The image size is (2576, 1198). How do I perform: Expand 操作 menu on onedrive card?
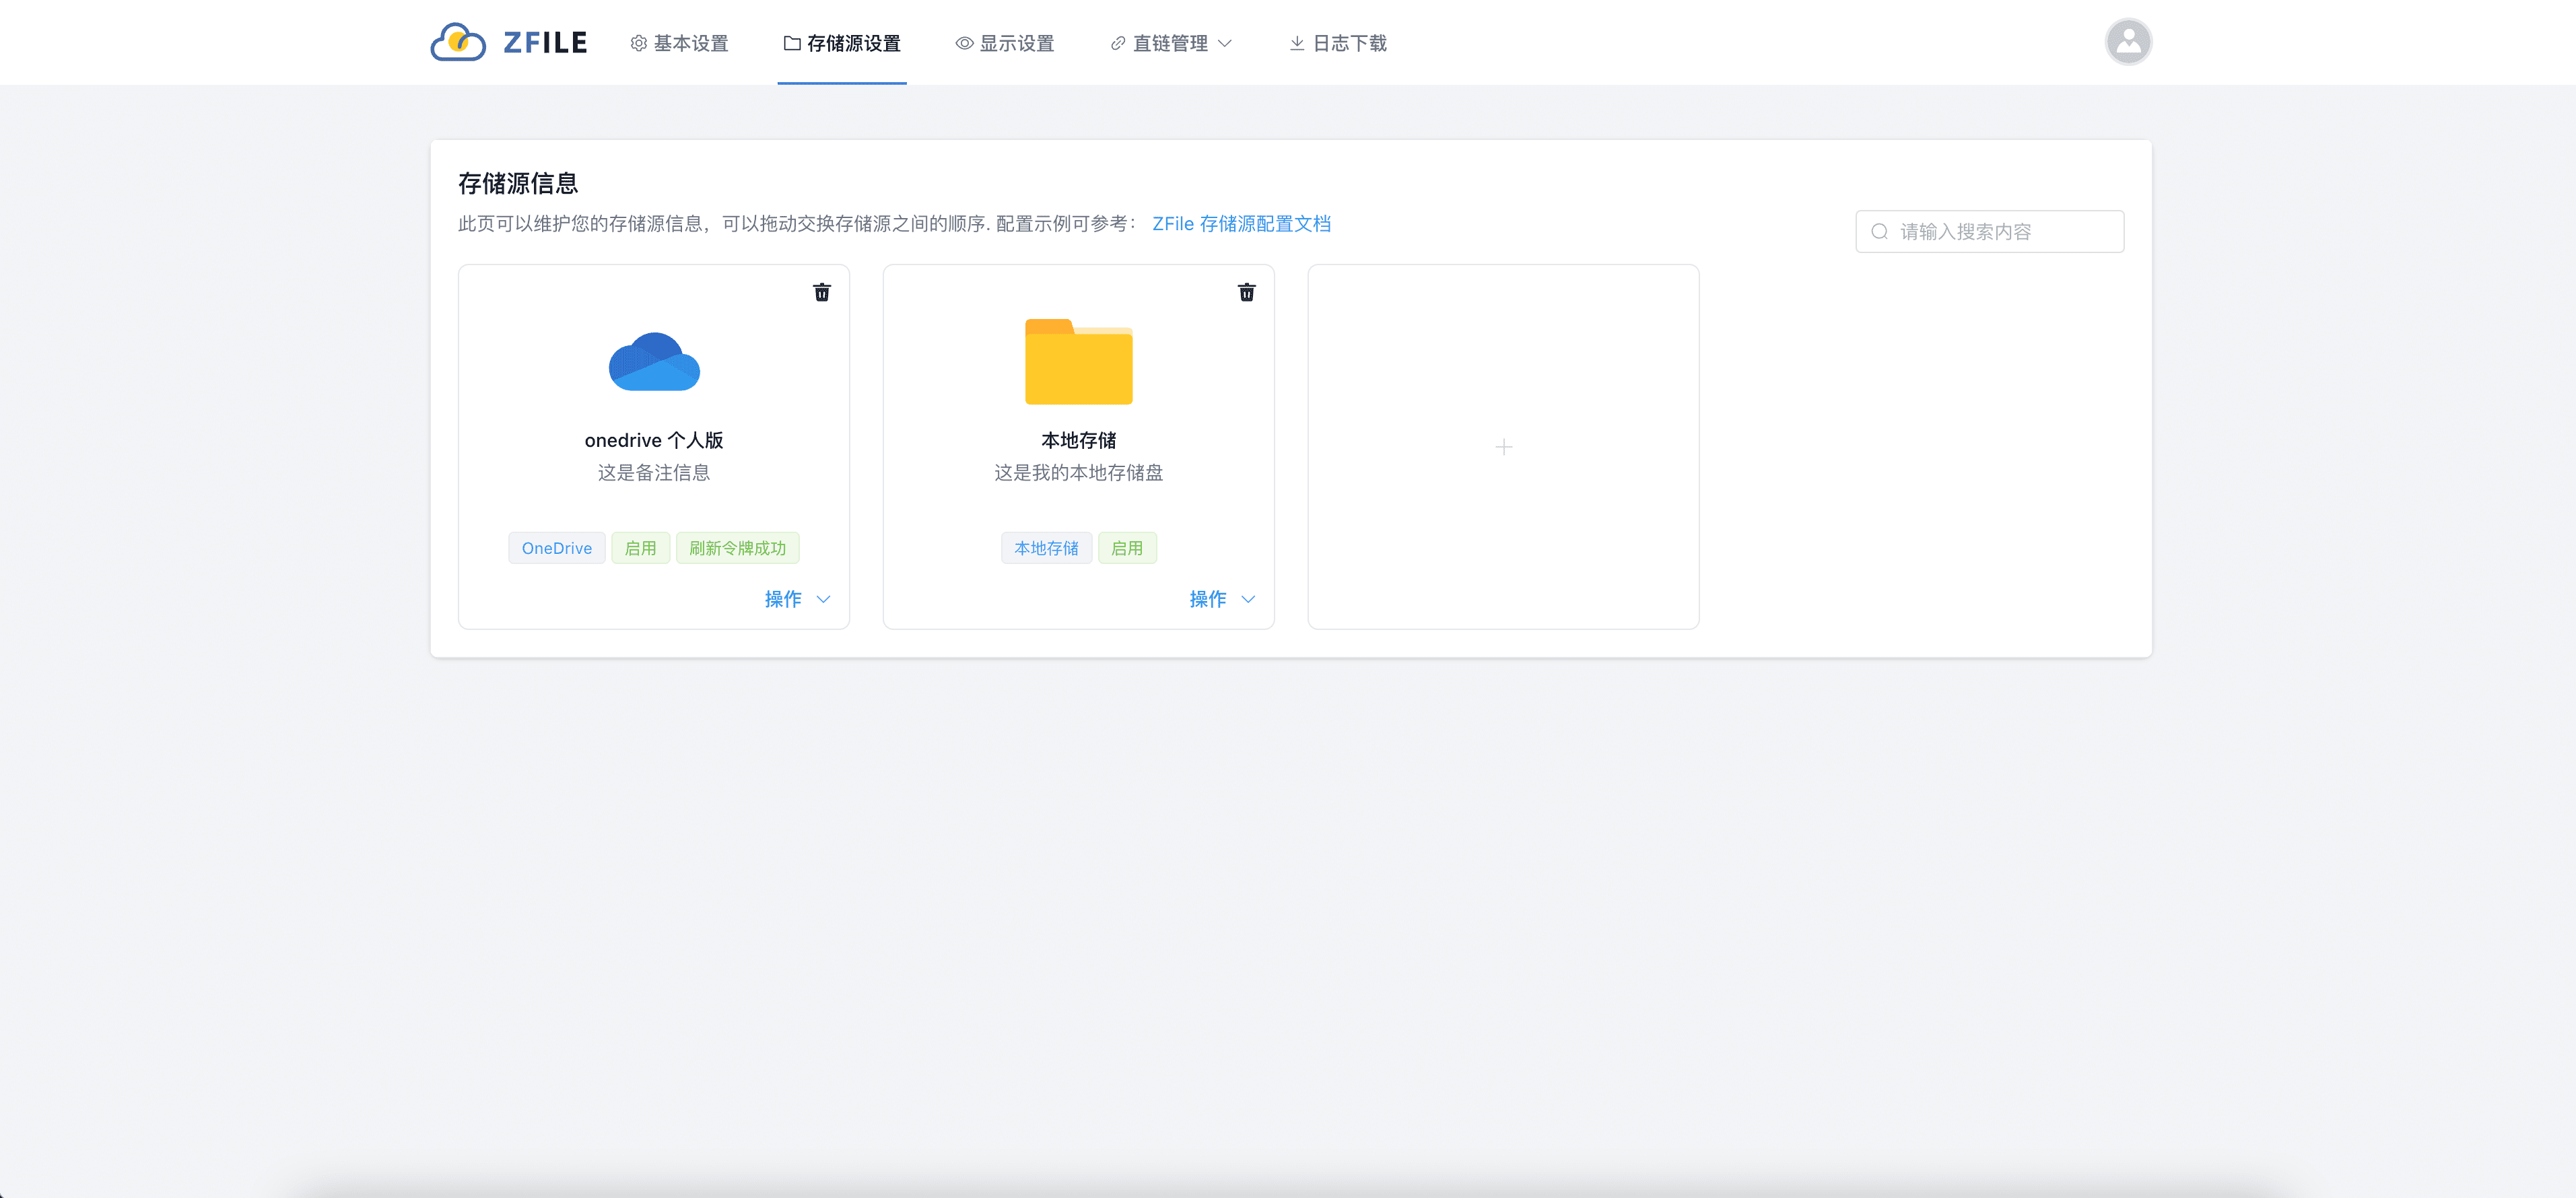point(797,599)
